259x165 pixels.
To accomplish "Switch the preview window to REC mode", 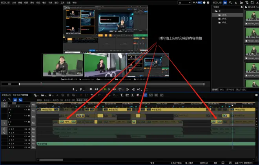I will point(200,2).
